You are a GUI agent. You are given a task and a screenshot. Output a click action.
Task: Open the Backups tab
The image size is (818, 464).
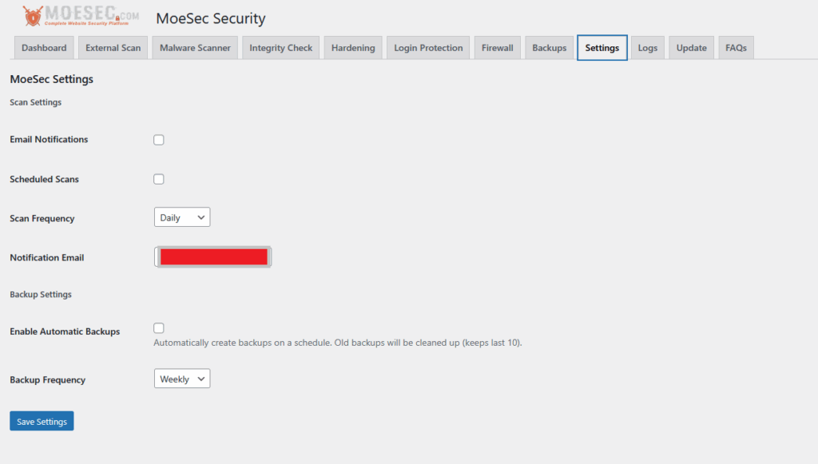pos(549,47)
